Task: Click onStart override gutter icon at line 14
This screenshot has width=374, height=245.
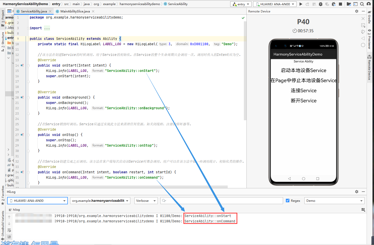Action: pos(22,65)
